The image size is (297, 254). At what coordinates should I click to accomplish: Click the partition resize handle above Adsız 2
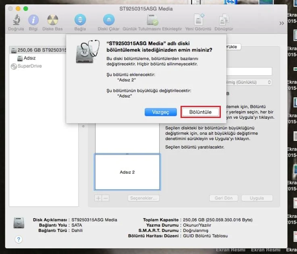(127, 154)
